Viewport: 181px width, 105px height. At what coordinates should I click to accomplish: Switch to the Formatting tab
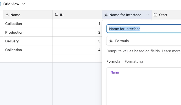[x=134, y=62]
